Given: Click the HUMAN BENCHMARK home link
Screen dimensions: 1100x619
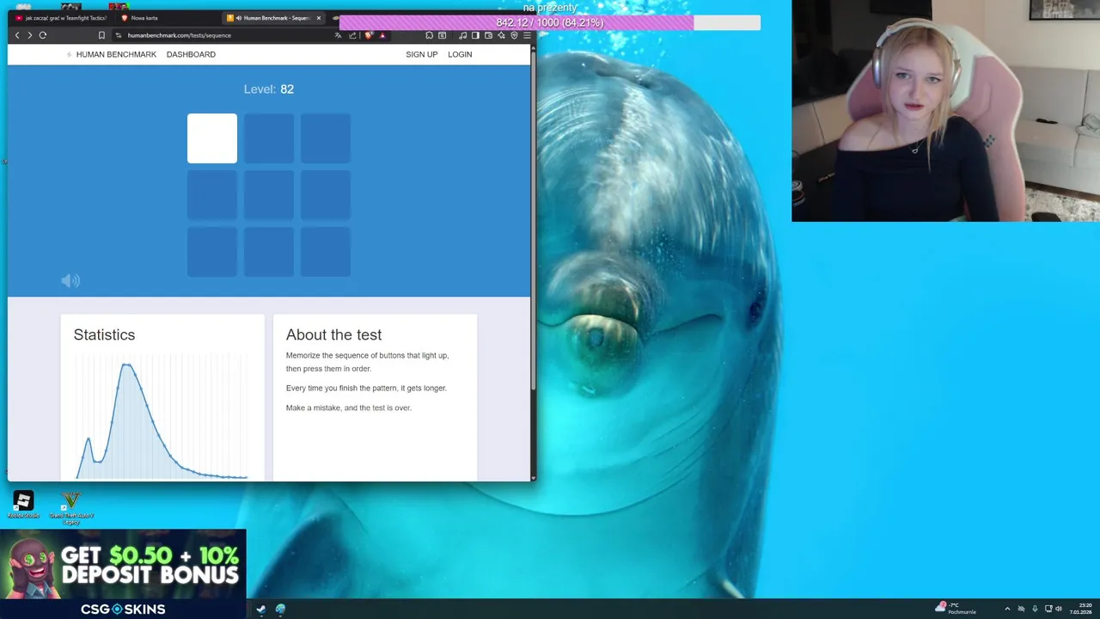Looking at the screenshot, I should click(x=116, y=54).
